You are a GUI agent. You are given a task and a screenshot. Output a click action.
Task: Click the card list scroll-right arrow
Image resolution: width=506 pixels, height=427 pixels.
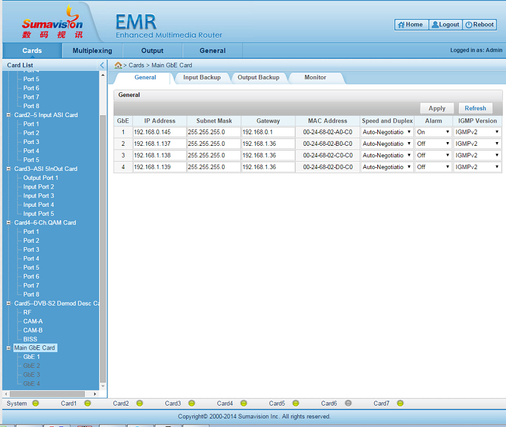(x=95, y=394)
